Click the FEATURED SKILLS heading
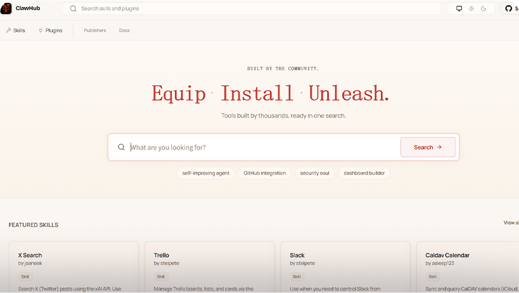 tap(34, 225)
